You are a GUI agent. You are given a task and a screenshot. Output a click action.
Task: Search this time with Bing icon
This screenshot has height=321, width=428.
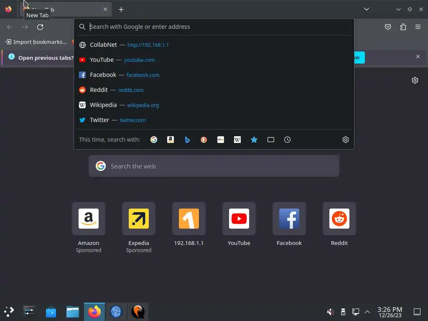pos(187,140)
